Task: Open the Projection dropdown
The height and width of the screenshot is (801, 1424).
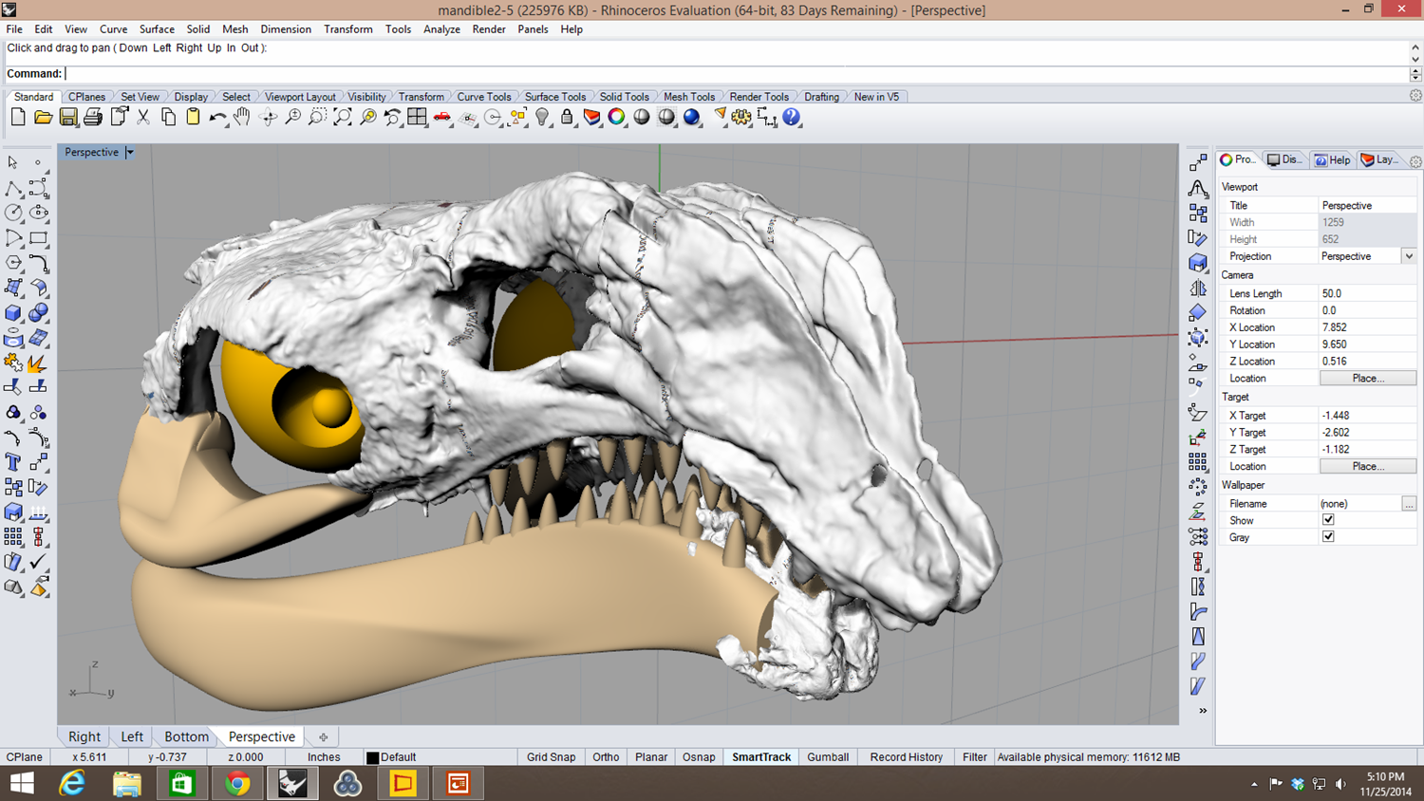Action: click(1409, 256)
